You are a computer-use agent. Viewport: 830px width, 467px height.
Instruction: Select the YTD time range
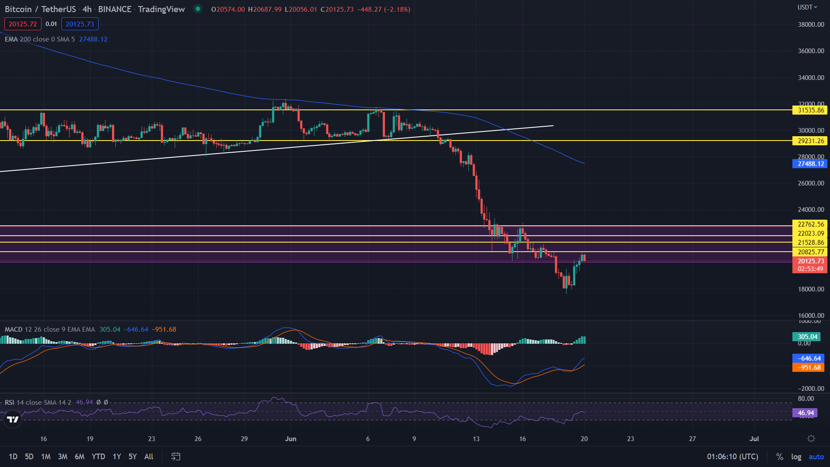pos(98,457)
